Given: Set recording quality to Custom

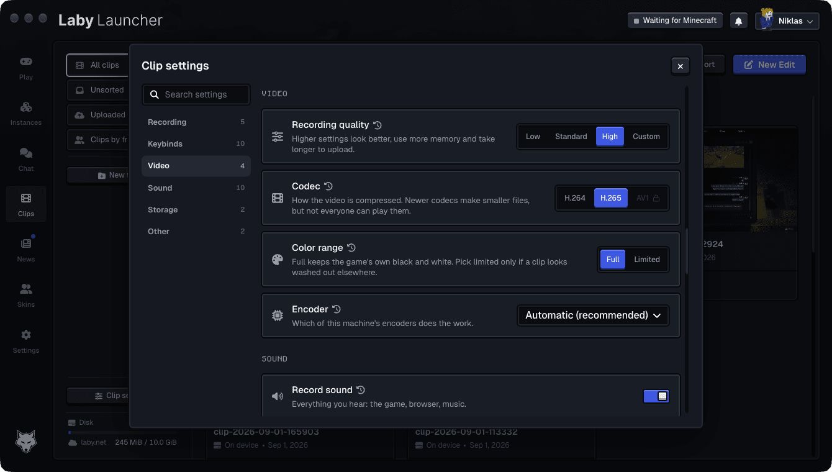Looking at the screenshot, I should (646, 137).
